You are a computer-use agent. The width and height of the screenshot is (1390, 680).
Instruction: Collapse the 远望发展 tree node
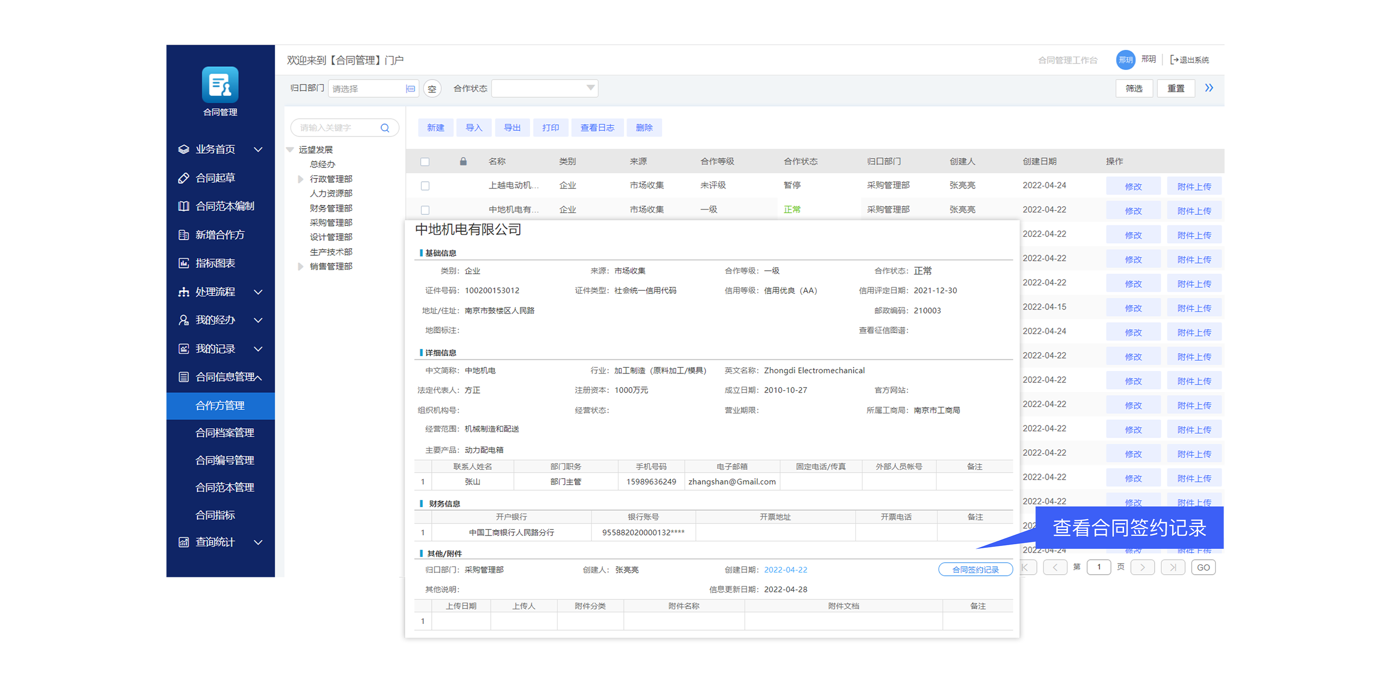point(290,149)
